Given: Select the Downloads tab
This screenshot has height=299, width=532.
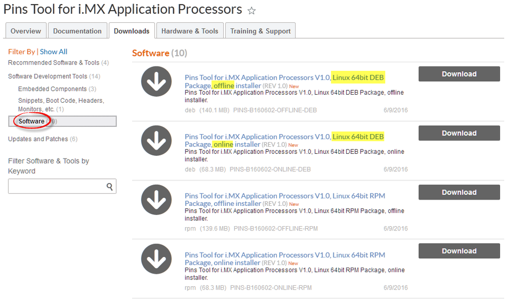Looking at the screenshot, I should [132, 31].
